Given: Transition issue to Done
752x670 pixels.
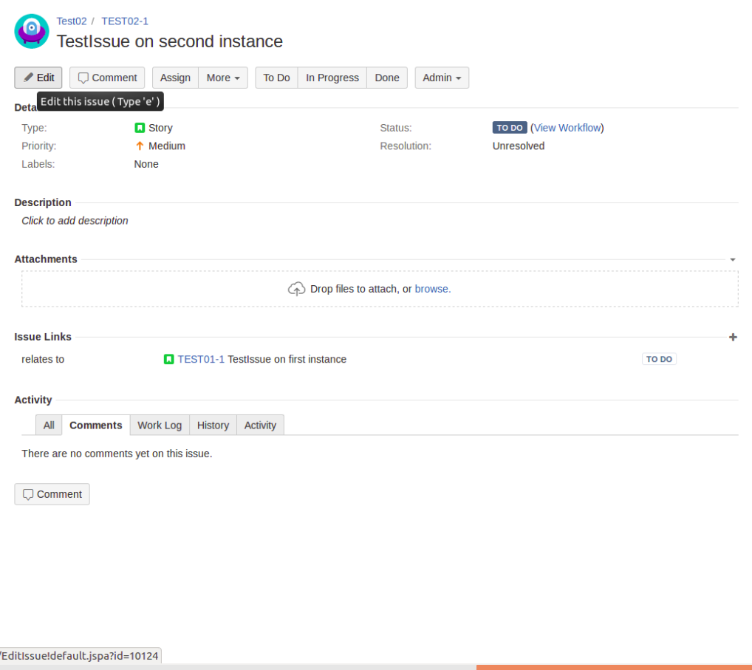Looking at the screenshot, I should coord(387,78).
